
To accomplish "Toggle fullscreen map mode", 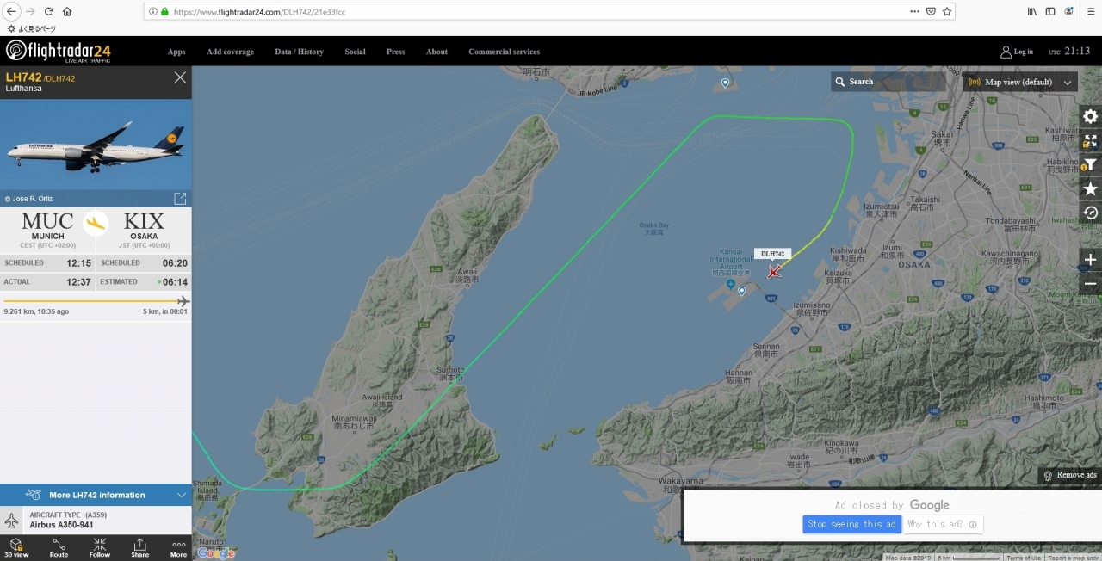I will click(x=1090, y=140).
